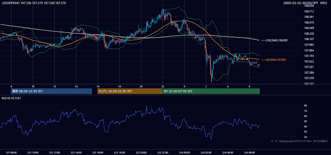Click hour label 8 under the price chart
Image resolution: width=331 pixels, height=155 pixels.
tap(11, 86)
